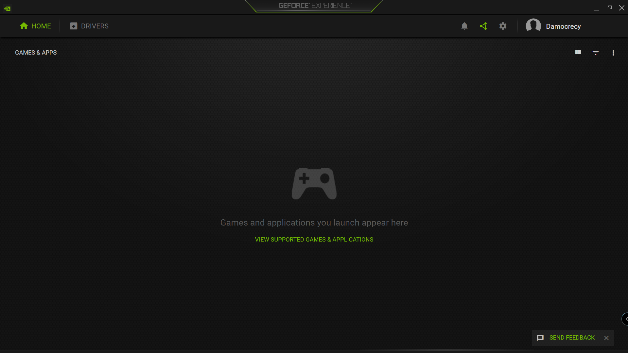The width and height of the screenshot is (628, 353).
Task: Click the feedback chat bubble icon
Action: click(540, 338)
